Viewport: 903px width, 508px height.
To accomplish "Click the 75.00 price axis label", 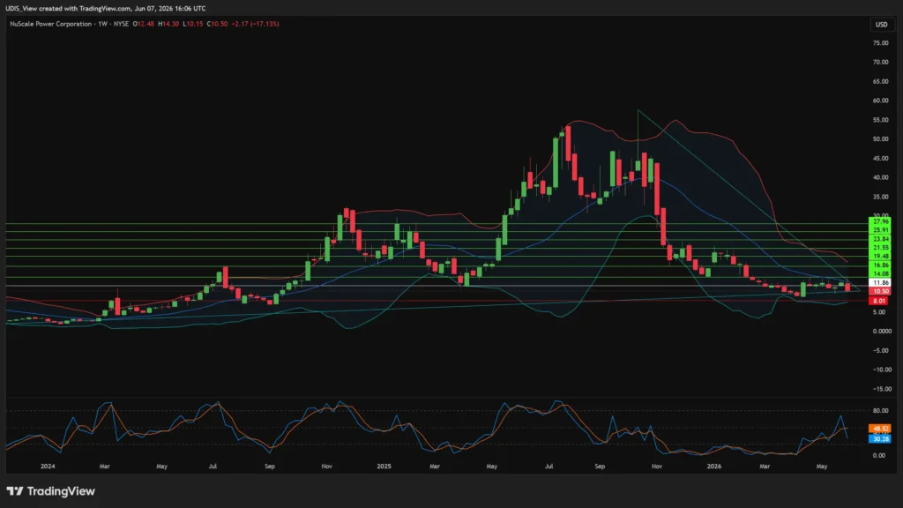I will click(880, 43).
